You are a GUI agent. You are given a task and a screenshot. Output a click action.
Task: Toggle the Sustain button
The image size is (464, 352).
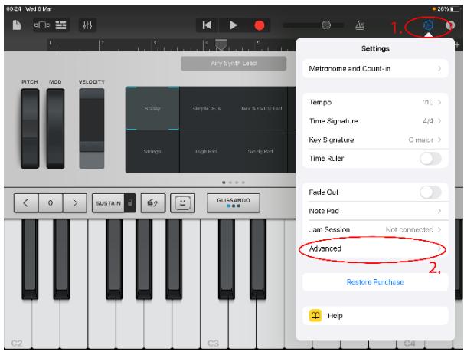click(108, 203)
